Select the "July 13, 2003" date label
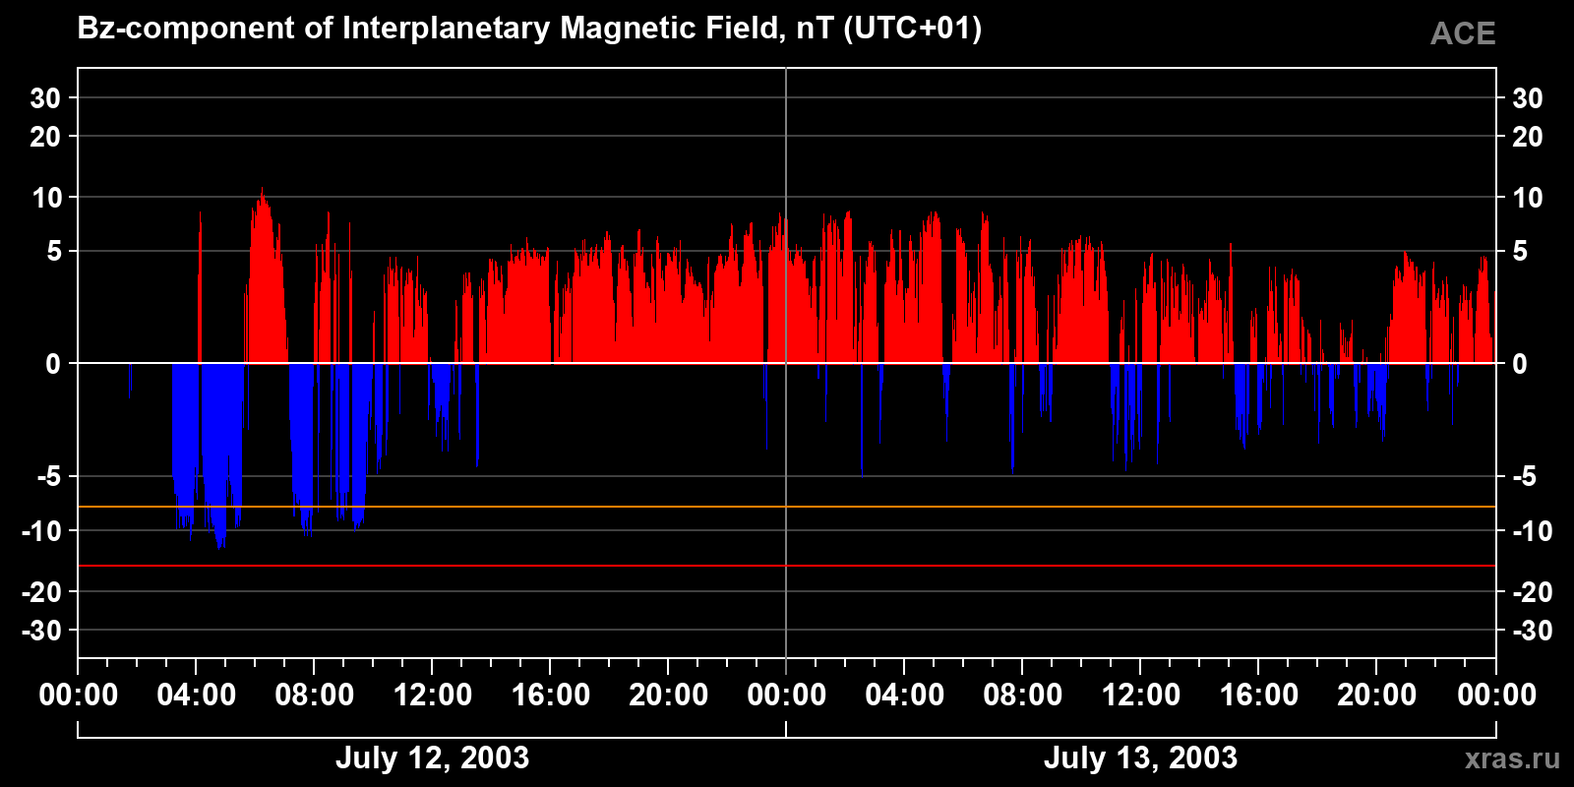1574x787 pixels. click(1141, 757)
